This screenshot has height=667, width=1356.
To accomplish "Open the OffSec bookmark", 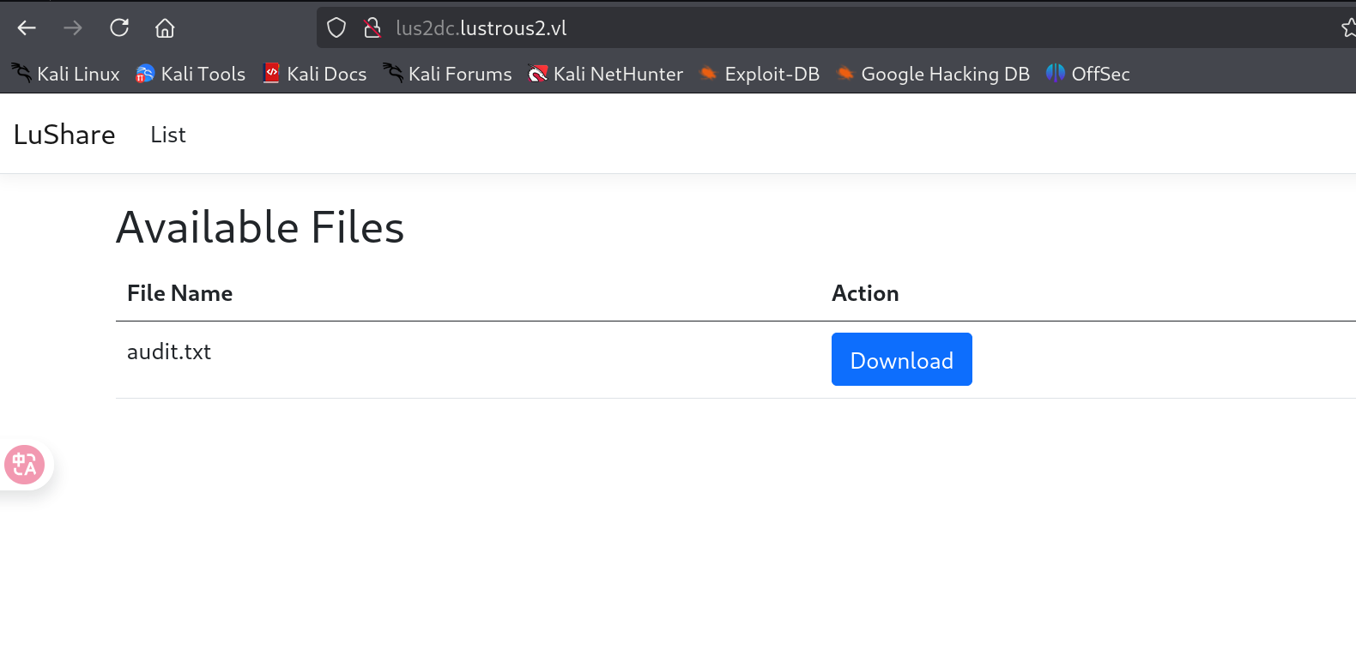I will (x=1088, y=74).
